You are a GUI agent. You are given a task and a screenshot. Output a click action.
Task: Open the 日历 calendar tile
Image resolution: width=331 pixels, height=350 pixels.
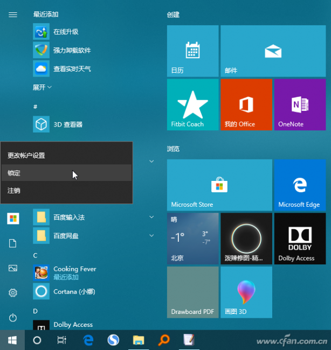tap(192, 51)
